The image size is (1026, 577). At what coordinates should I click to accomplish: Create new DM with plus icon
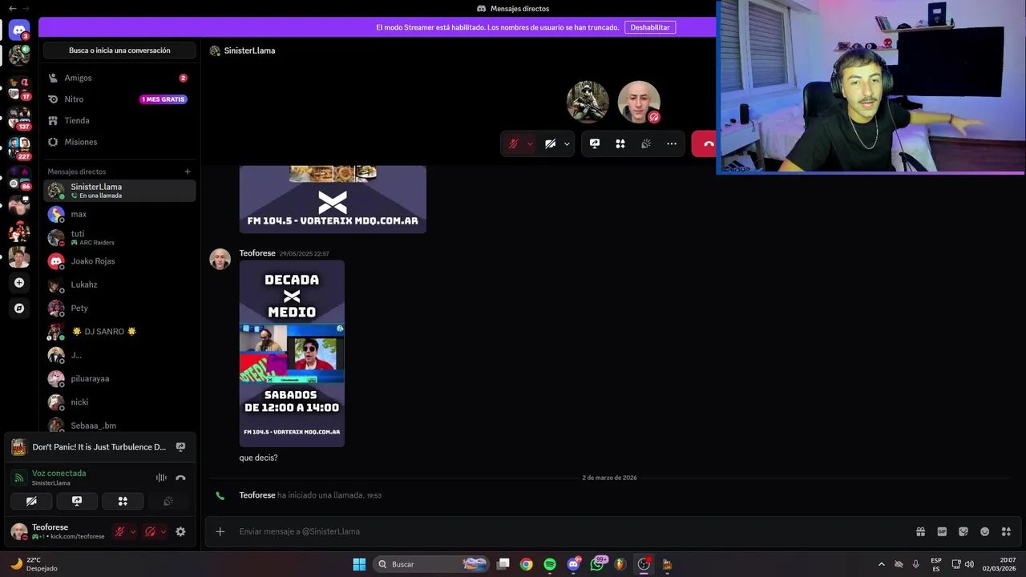tap(188, 171)
